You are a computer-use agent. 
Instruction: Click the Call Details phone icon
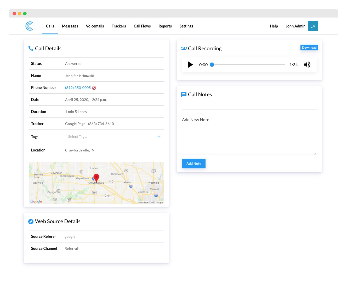click(x=31, y=48)
